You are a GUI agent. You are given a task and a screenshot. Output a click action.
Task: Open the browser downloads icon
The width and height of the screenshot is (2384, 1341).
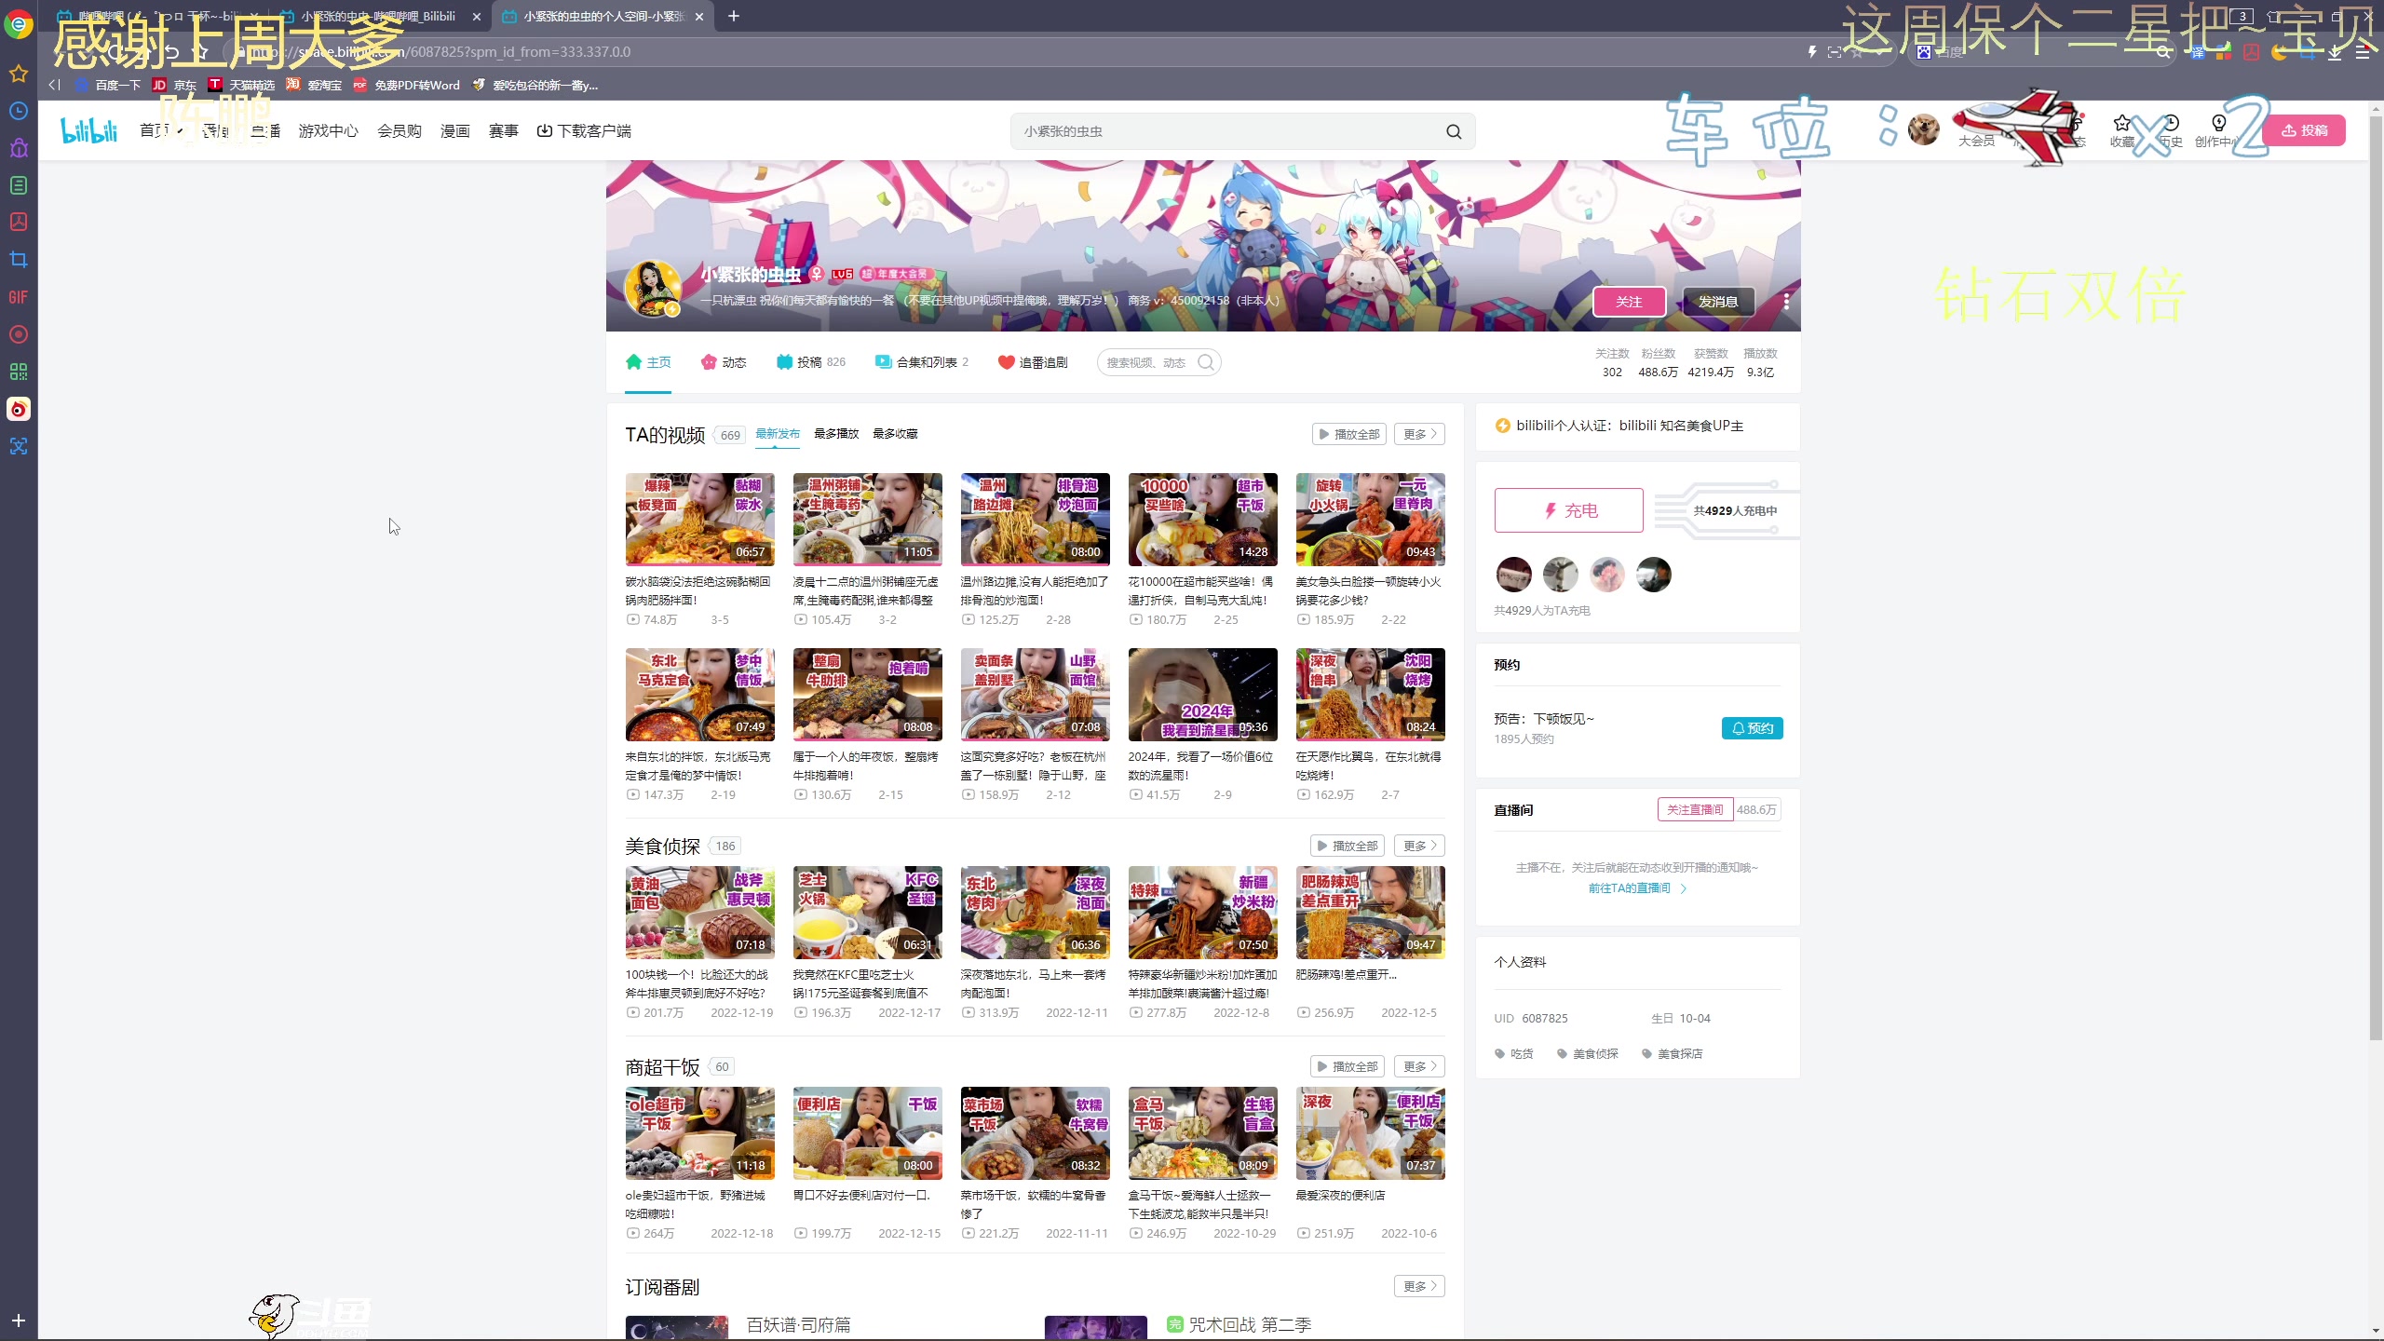(x=2335, y=52)
